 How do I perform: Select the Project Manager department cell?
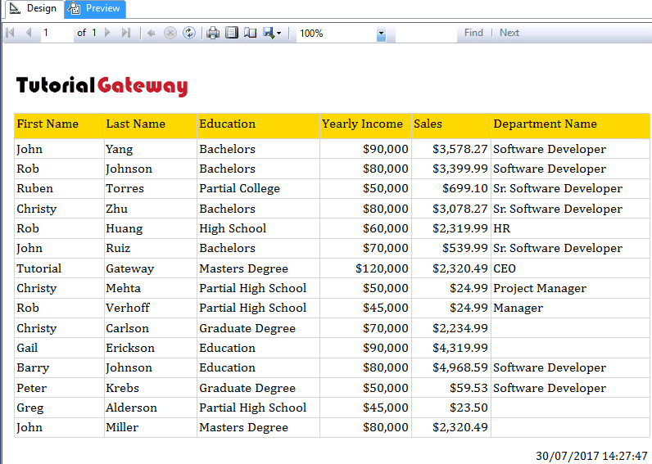(570, 288)
